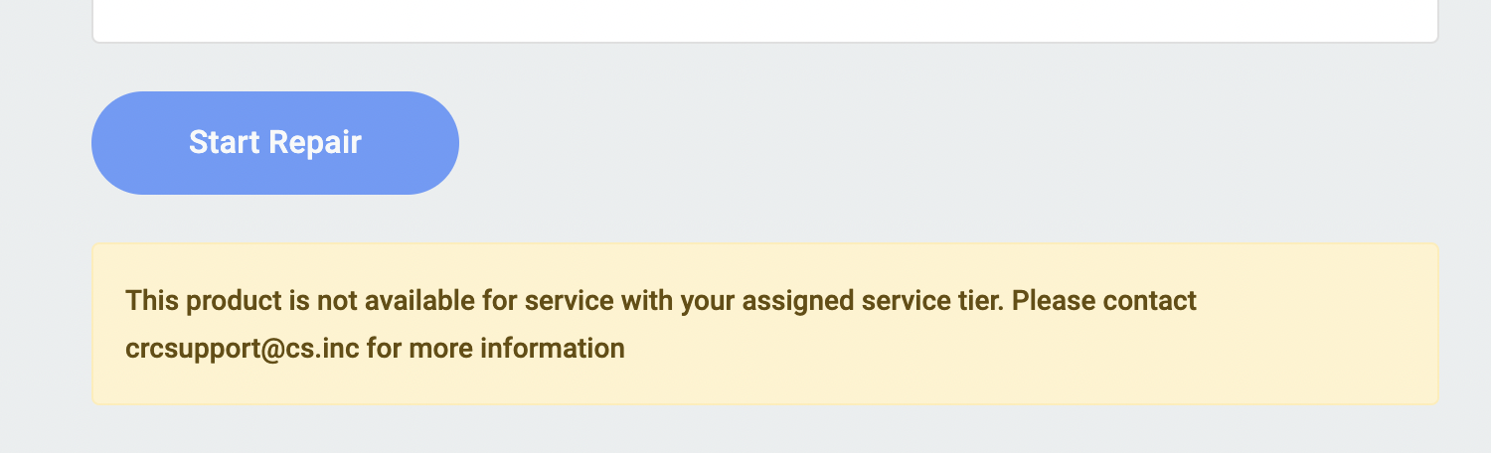Click the words 'assigned service tier'
Image resolution: width=1491 pixels, height=453 pixels.
pyautogui.click(x=873, y=301)
